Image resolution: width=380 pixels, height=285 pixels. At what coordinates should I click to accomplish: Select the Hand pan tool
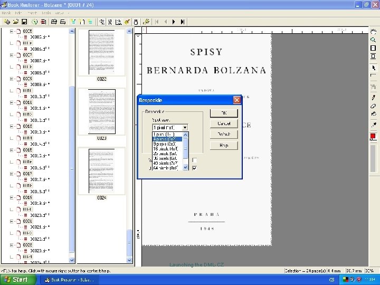374,32
